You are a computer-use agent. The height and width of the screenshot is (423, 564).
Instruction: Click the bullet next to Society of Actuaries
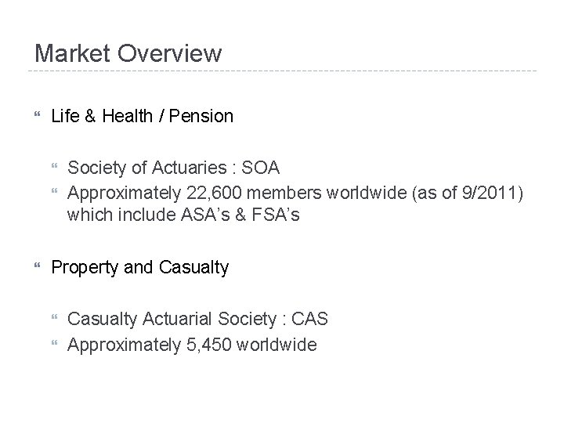point(56,167)
